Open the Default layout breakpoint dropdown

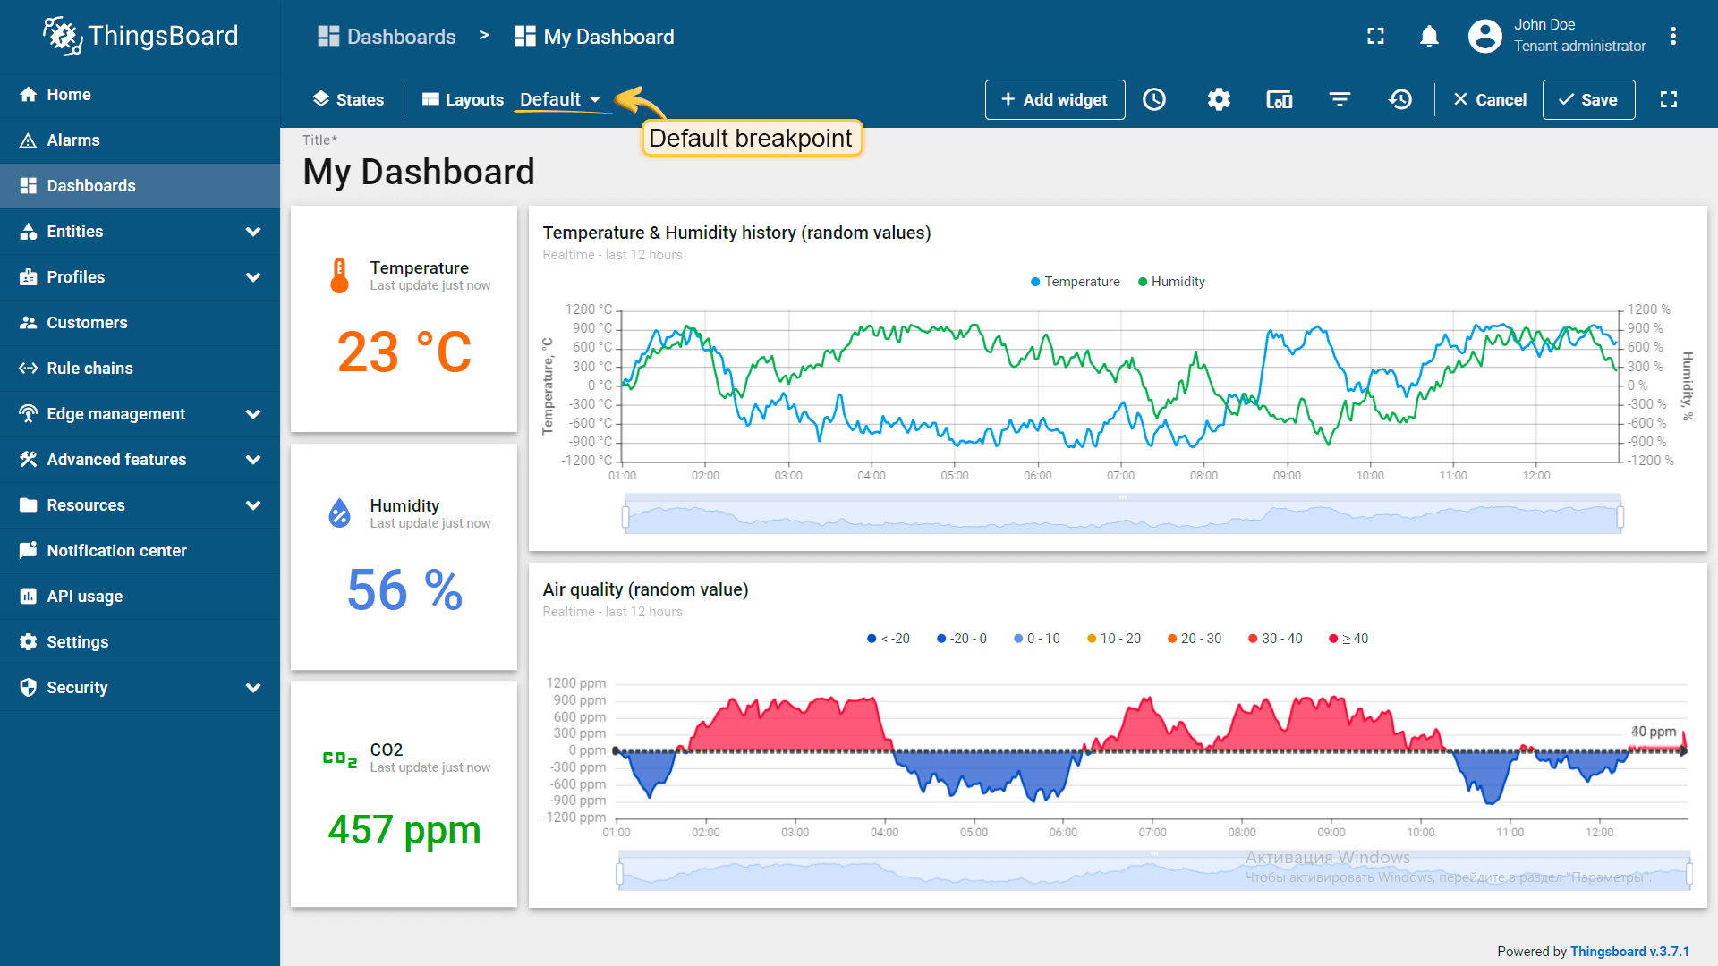click(x=560, y=99)
